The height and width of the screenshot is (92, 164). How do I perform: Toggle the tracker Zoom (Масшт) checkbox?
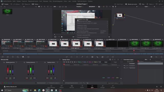point(87,62)
